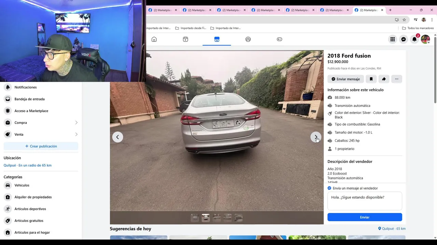Open the Groups/profile circle icon tab
Image resolution: width=437 pixels, height=245 pixels.
[248, 39]
